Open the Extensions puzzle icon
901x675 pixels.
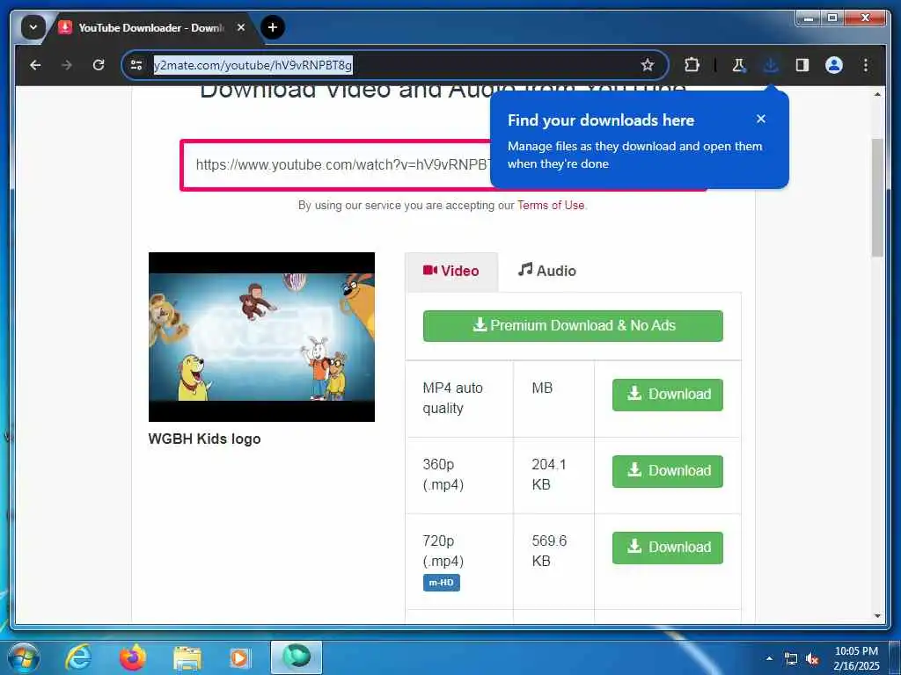[692, 65]
